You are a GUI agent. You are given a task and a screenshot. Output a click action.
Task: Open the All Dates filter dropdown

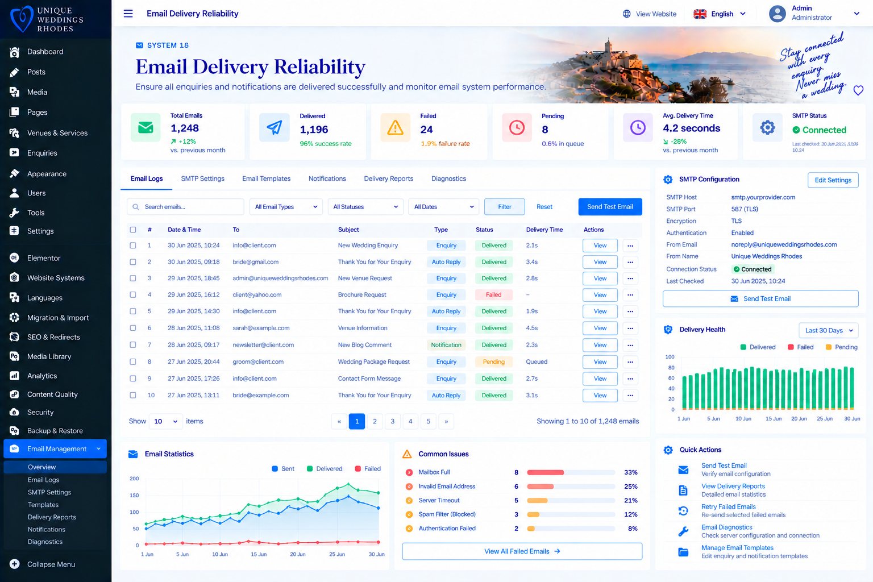(x=444, y=207)
